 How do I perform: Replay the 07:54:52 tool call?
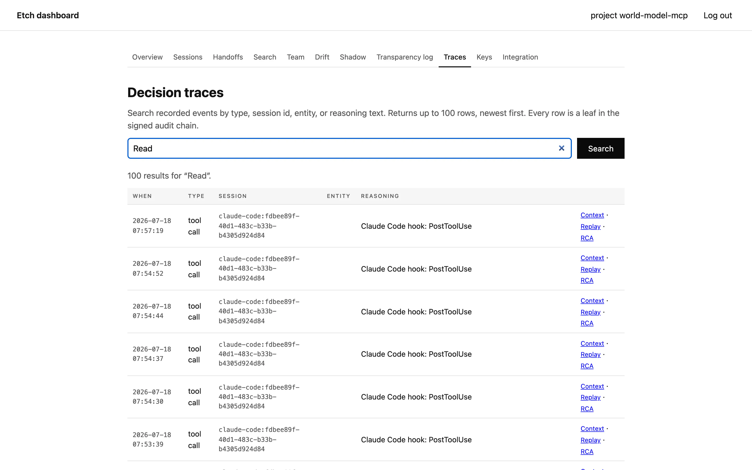[590, 269]
